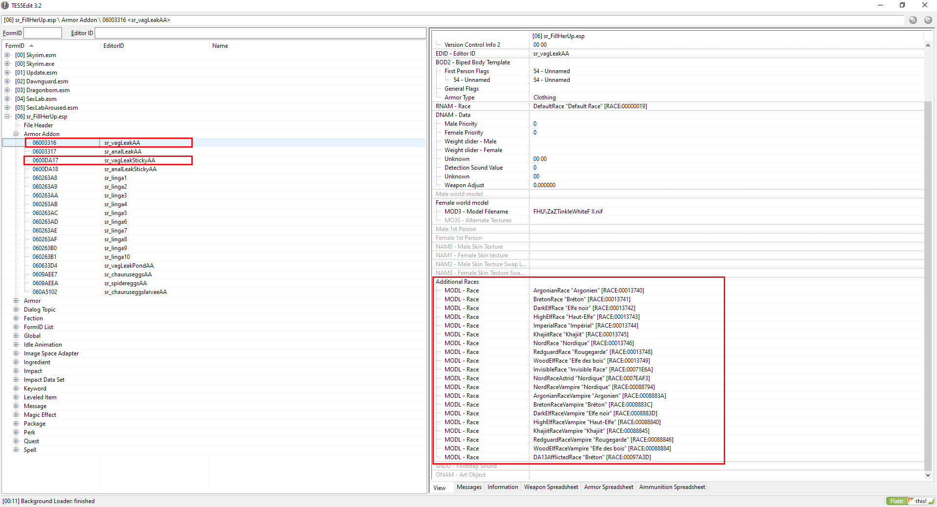Switch to the View tab

point(440,487)
